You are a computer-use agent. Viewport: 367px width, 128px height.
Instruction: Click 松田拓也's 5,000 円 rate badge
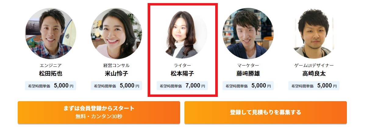click(51, 86)
